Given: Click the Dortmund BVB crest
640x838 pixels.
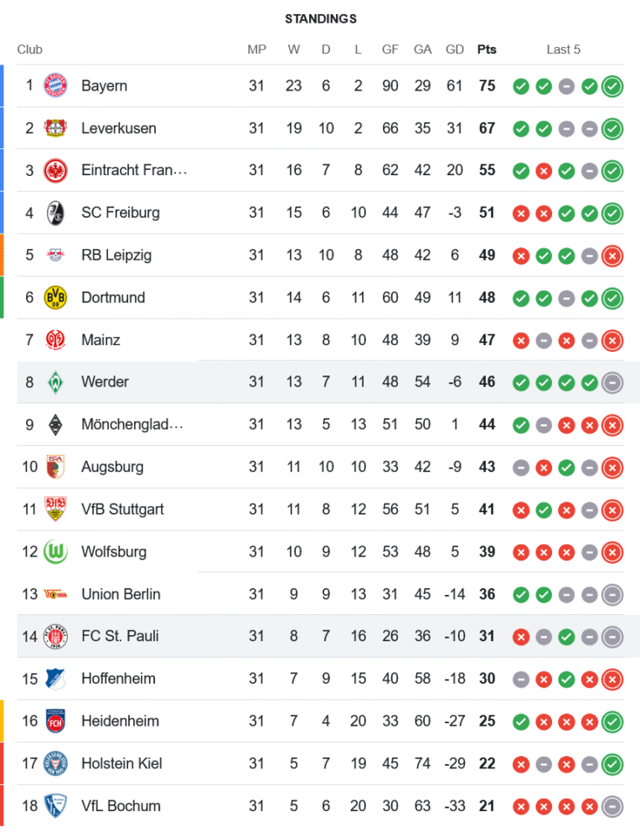Looking at the screenshot, I should coord(55,297).
